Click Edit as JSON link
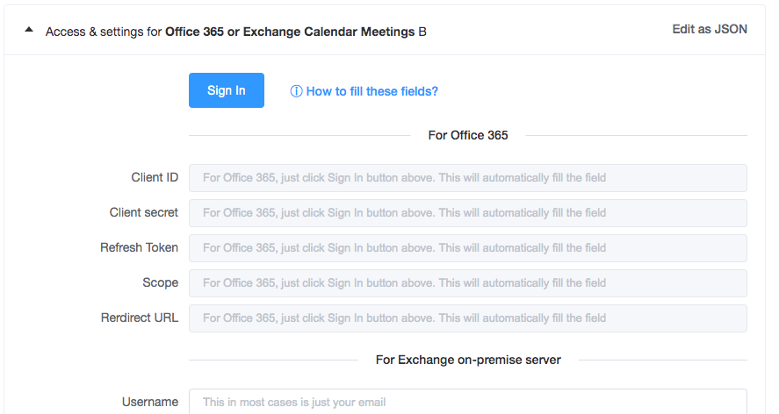The image size is (779, 414). coord(710,29)
